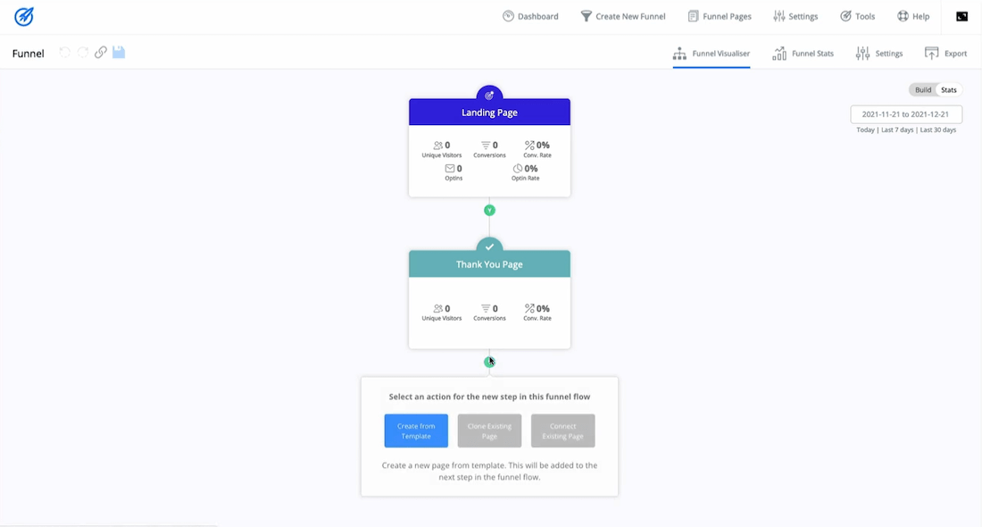Viewport: 982px width, 527px height.
Task: Open Settings in the top navigation bar
Action: tap(795, 16)
